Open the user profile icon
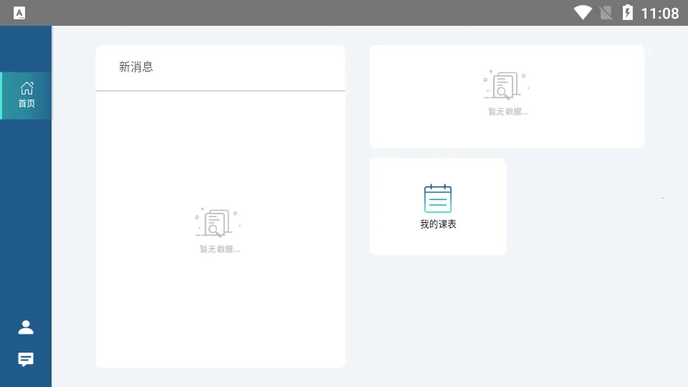Image resolution: width=688 pixels, height=387 pixels. (x=26, y=328)
